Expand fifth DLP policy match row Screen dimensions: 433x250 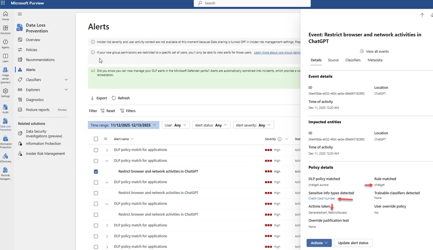click(x=107, y=226)
